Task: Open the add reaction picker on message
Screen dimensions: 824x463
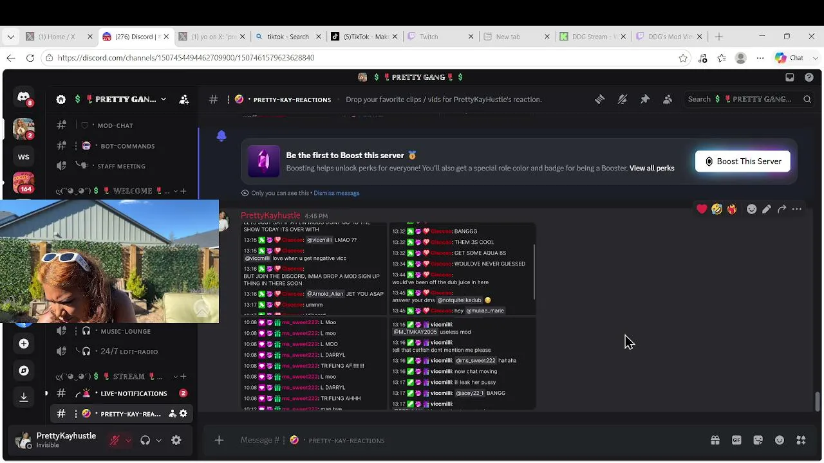Action: (751, 209)
